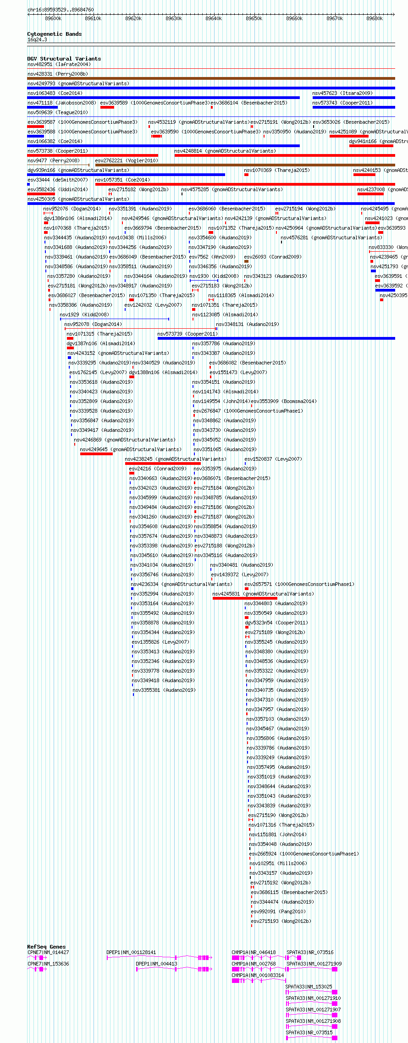Screen dimensions: 408x1043
Task: Select nsv573738 (Cooper2011) label
Action: tap(57, 151)
